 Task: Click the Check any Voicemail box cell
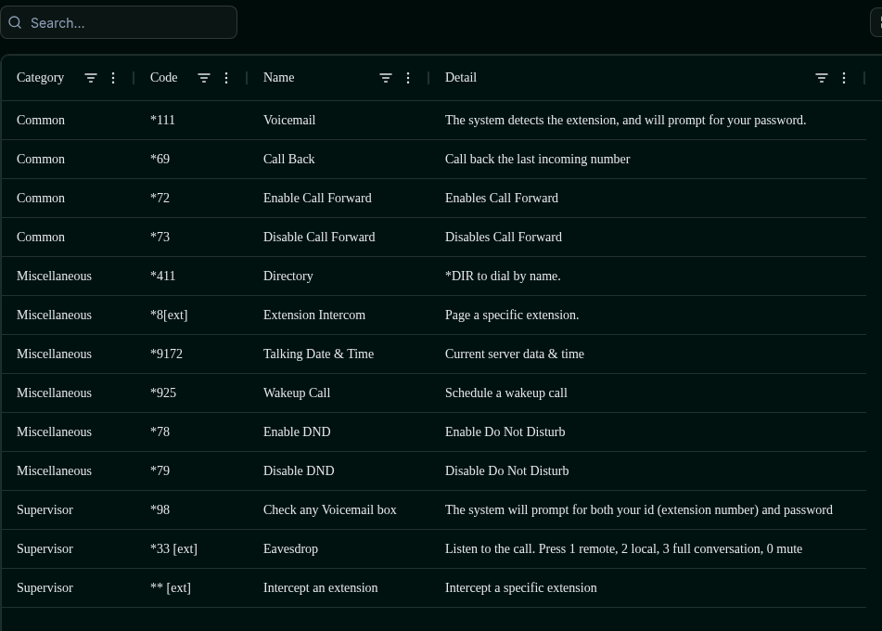point(329,509)
